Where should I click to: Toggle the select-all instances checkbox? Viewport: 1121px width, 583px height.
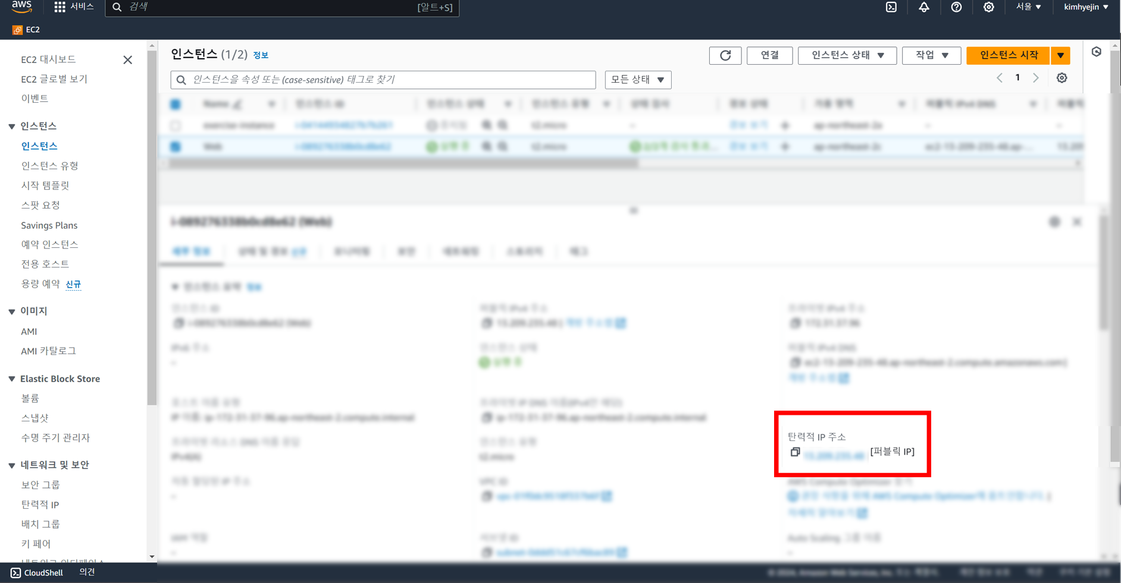click(176, 104)
